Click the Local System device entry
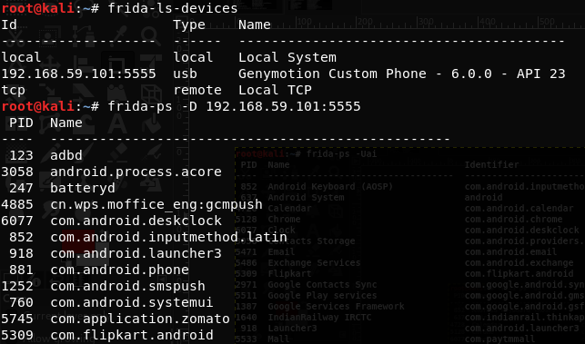Image resolution: width=585 pixels, height=344 pixels. click(287, 57)
